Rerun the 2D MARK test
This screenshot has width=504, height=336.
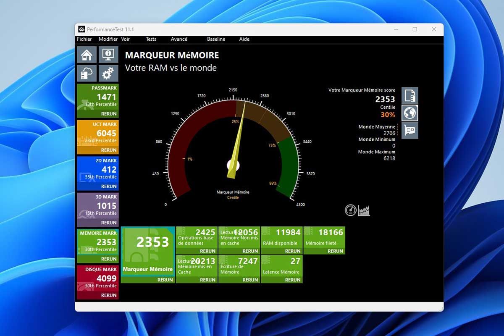click(x=109, y=186)
